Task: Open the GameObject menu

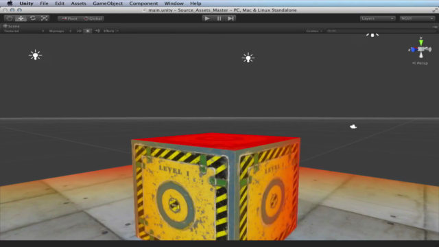Action: [x=108, y=3]
